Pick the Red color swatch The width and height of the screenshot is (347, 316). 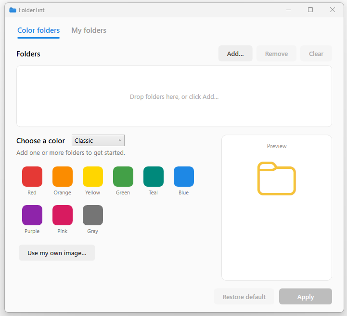coord(32,177)
